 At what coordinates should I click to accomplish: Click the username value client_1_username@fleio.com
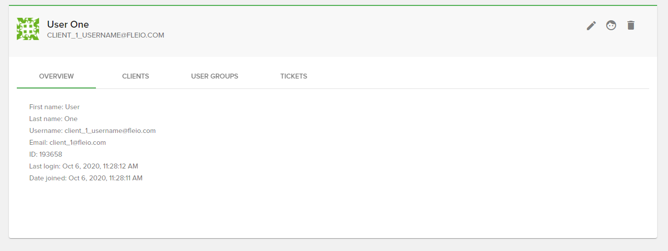[x=110, y=130]
